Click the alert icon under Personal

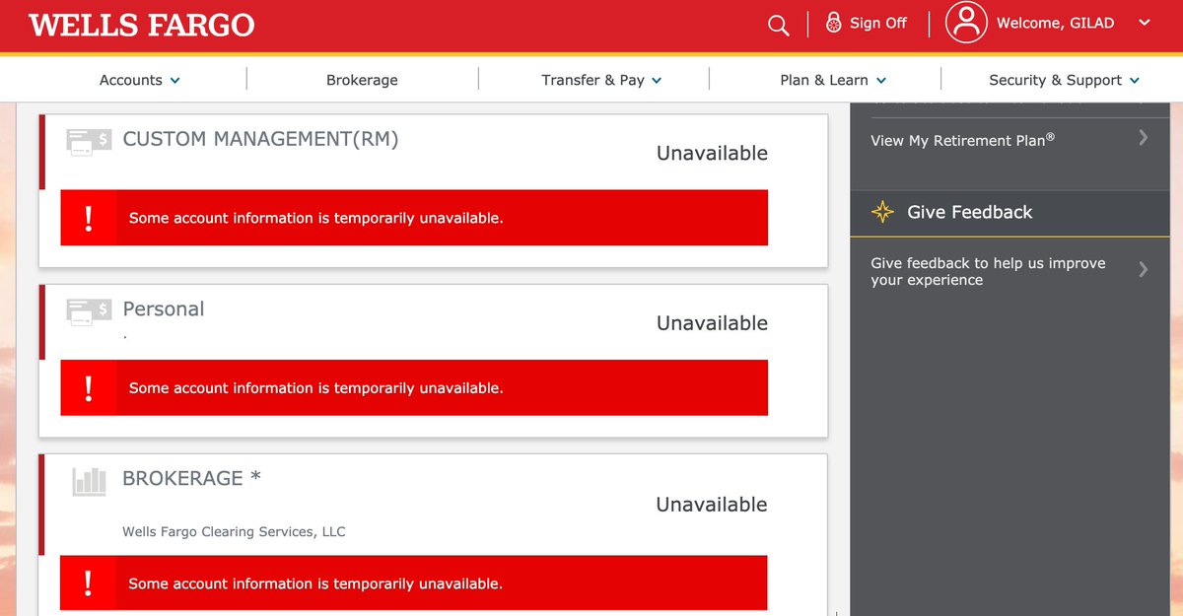click(x=89, y=387)
